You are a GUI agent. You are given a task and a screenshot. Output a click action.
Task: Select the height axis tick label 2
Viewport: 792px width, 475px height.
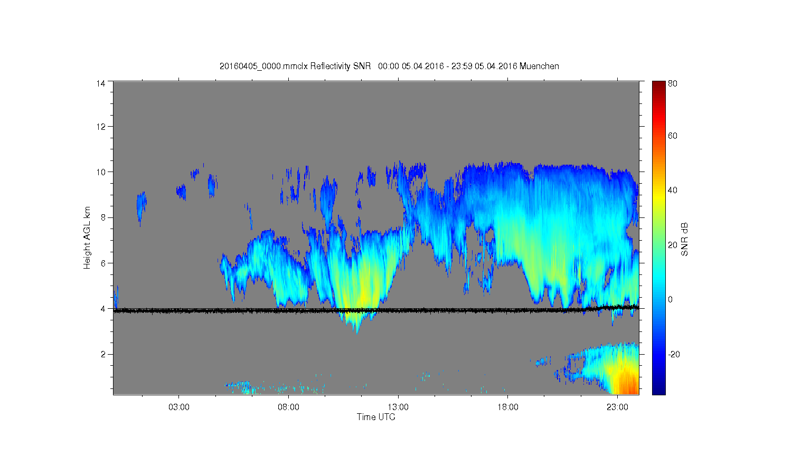click(102, 354)
